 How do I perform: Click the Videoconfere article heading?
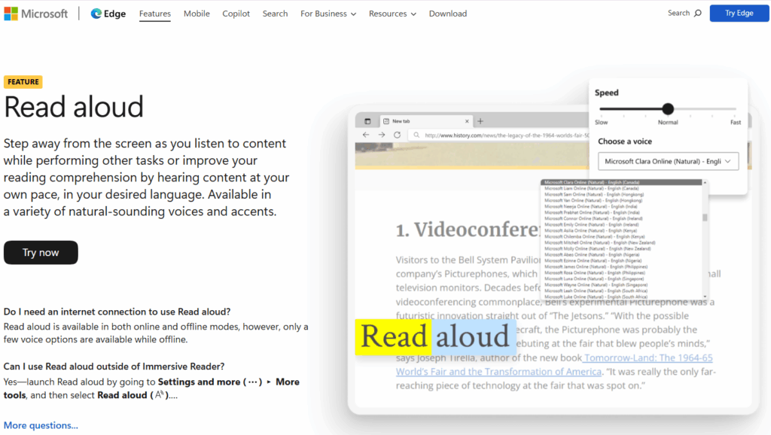coord(468,230)
